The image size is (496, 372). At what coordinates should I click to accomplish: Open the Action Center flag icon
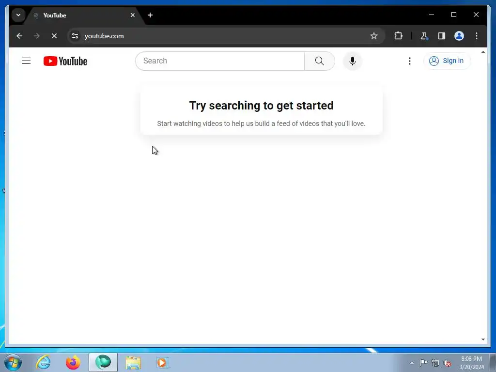(x=423, y=363)
